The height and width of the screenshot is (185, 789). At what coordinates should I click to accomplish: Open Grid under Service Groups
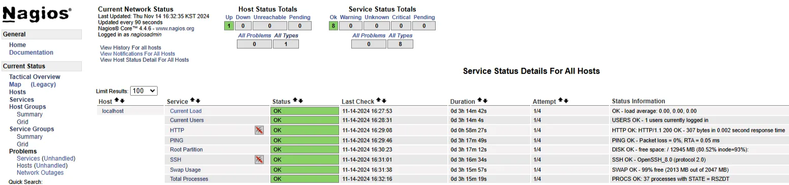[22, 144]
